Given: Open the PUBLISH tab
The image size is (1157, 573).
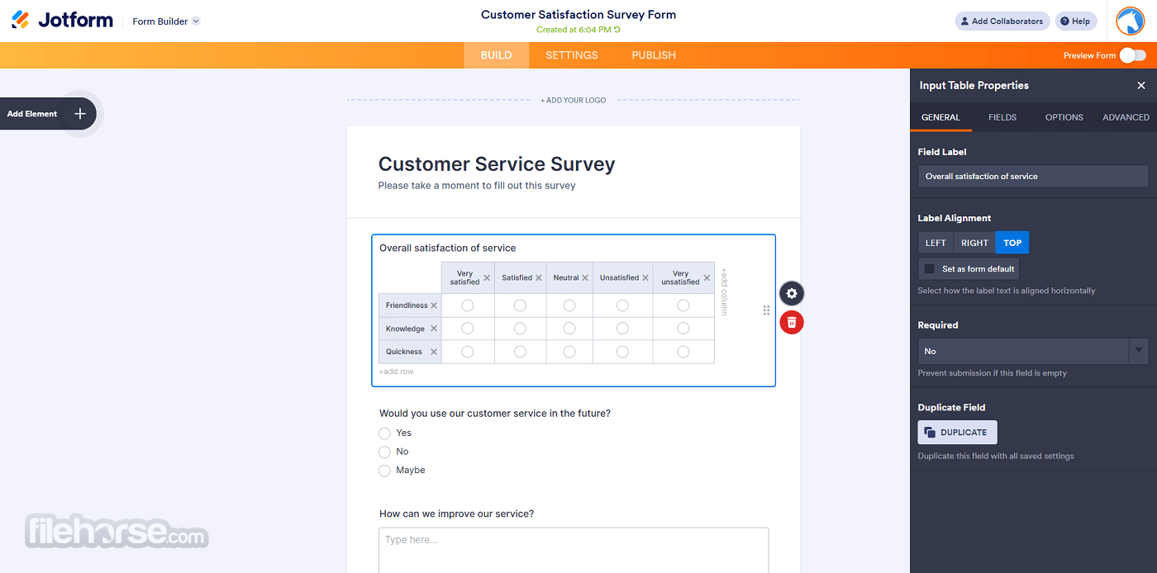Looking at the screenshot, I should [x=654, y=55].
